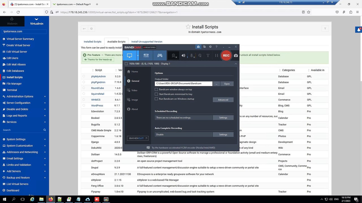Select radio button for SquirrelMail script
Image resolution: width=362 pixels, height=203 pixels.
[x=84, y=94]
